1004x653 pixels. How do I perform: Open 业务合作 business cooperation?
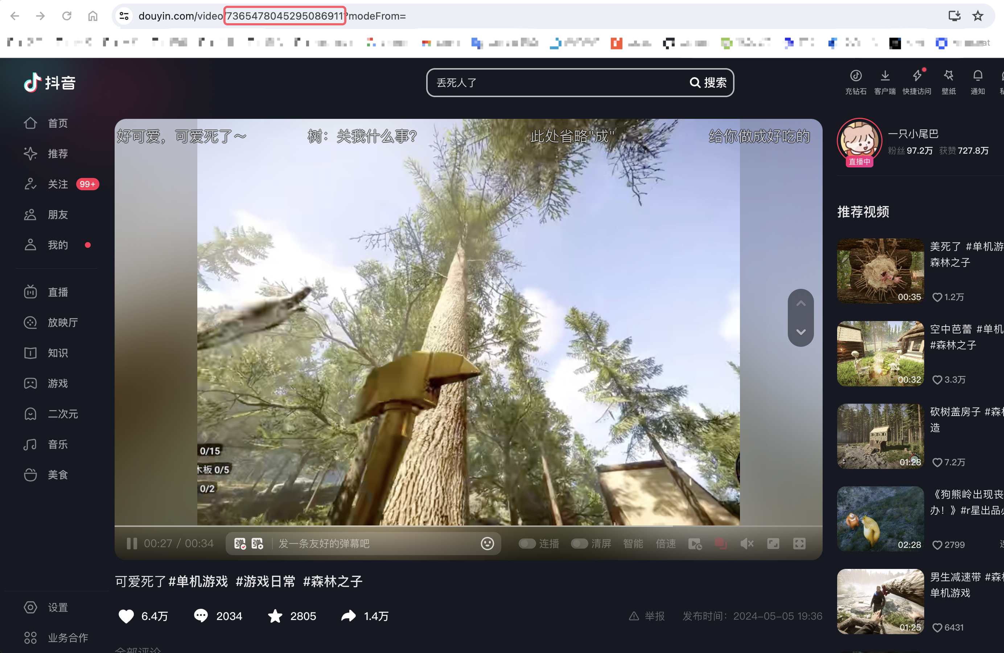pyautogui.click(x=56, y=637)
